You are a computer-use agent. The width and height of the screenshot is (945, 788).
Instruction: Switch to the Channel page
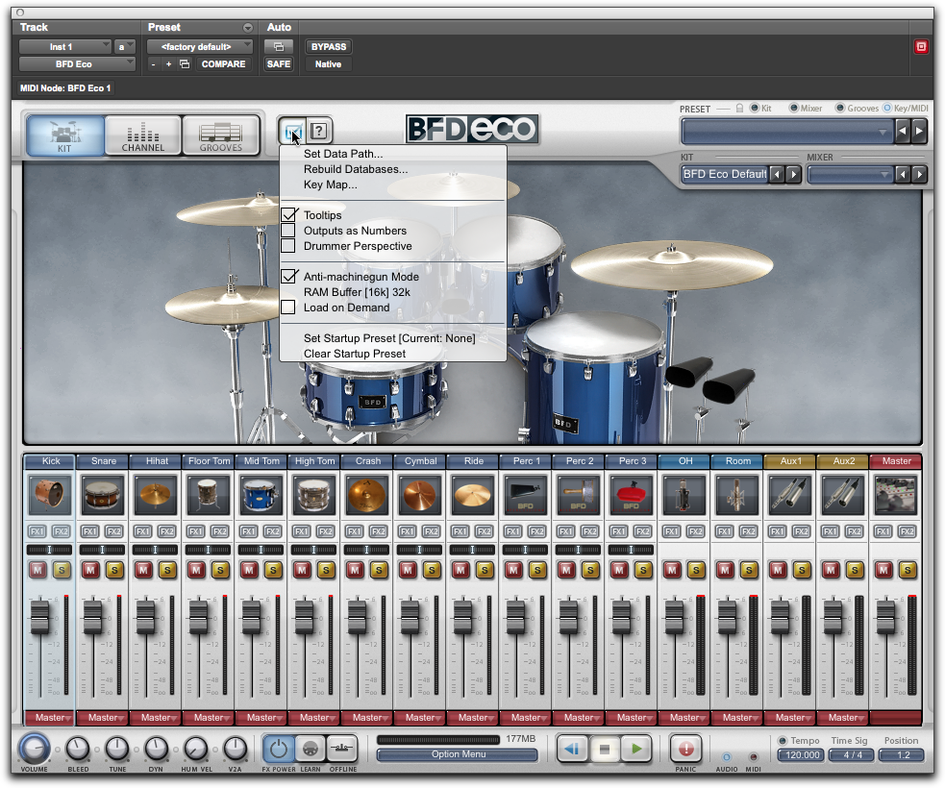point(143,135)
